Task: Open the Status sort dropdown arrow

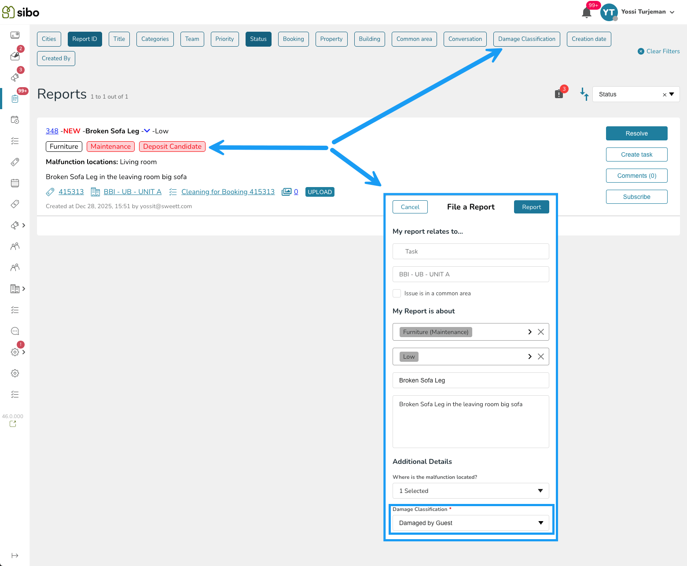Action: click(x=672, y=94)
